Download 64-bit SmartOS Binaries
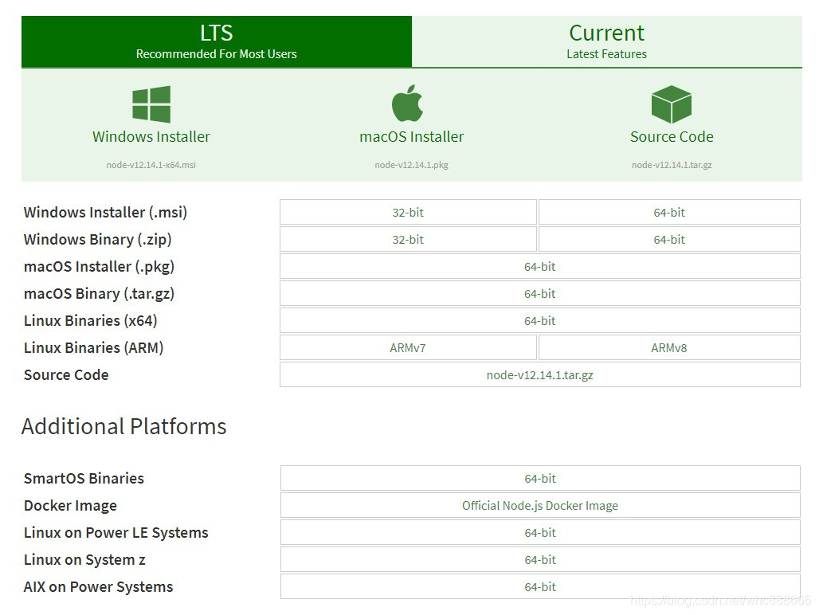The image size is (819, 615). (540, 479)
